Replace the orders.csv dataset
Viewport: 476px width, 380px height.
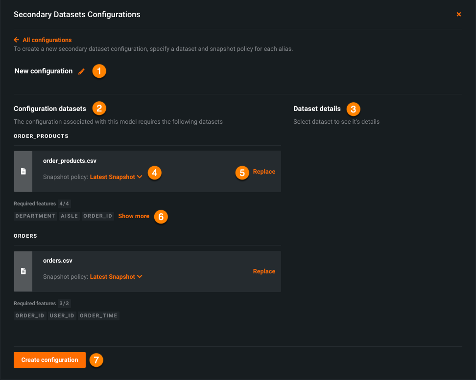(x=264, y=271)
